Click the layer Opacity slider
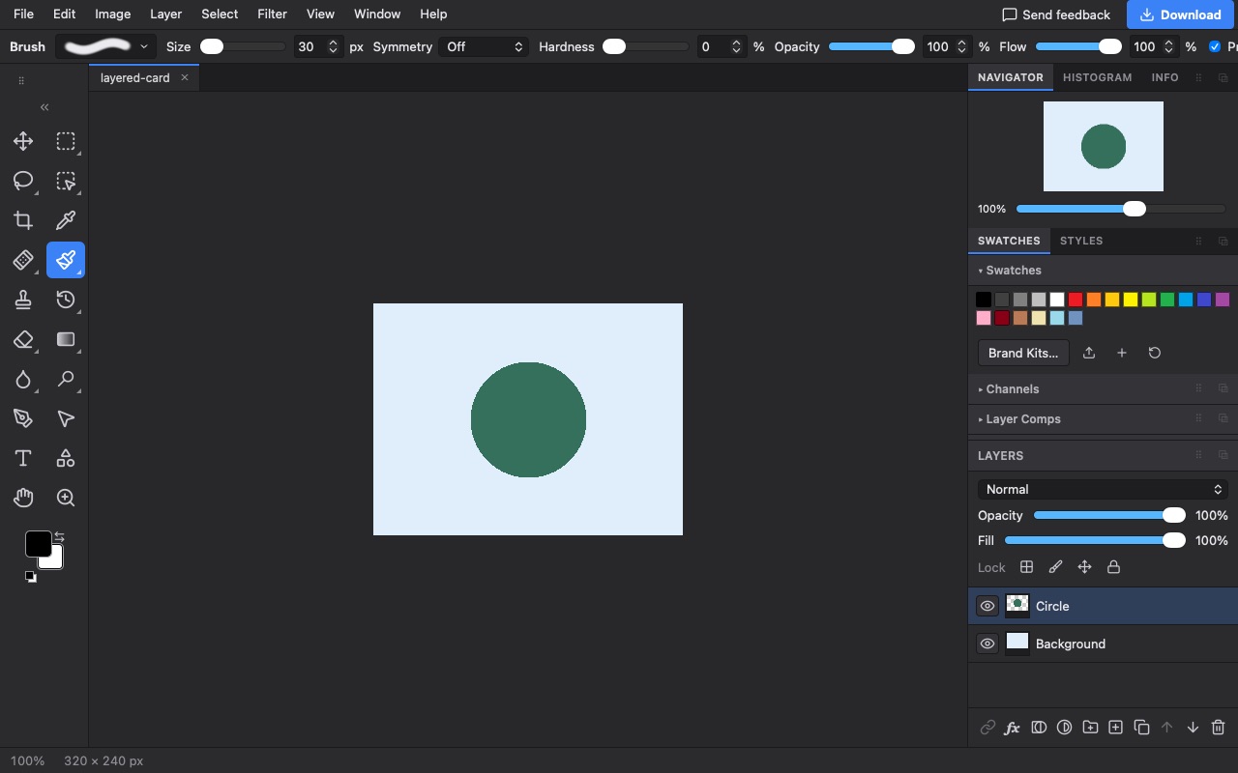1238x773 pixels. 1109,515
